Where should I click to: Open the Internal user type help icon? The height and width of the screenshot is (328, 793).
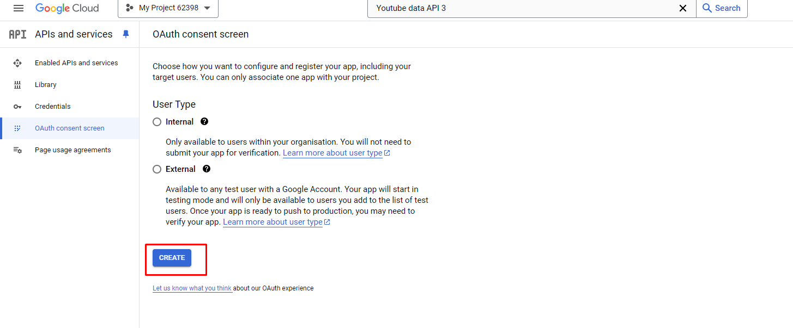(x=204, y=121)
